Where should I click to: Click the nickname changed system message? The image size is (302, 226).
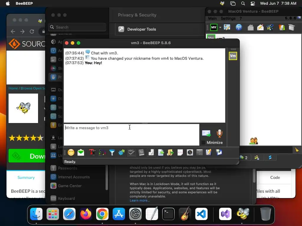[134, 58]
